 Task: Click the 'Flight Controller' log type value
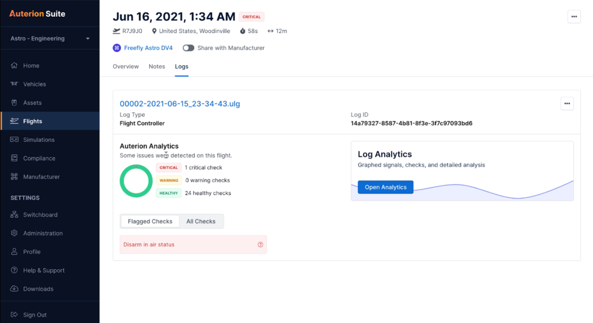(x=142, y=123)
